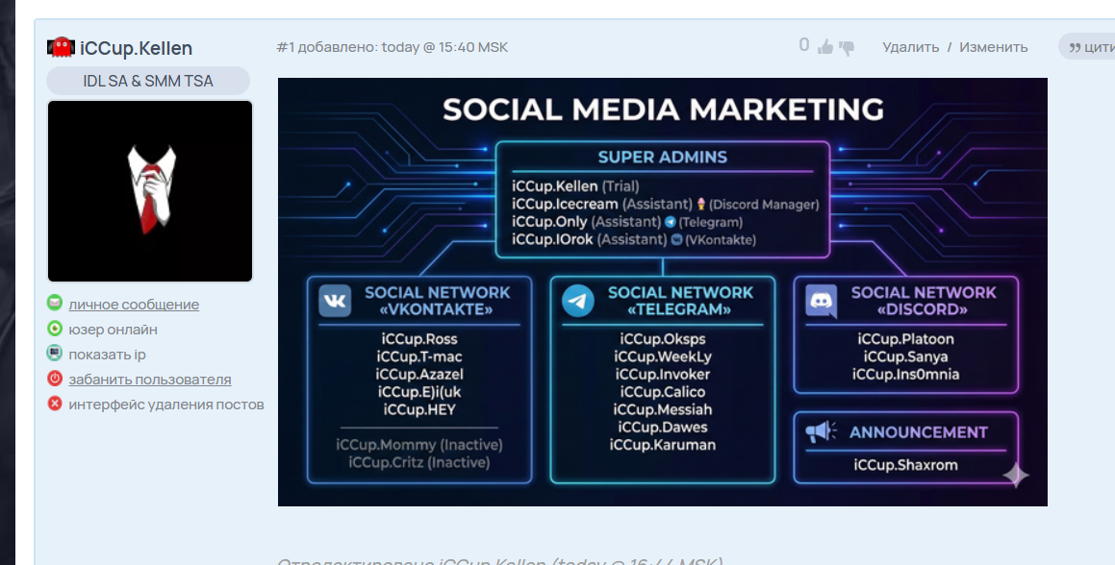
Task: Click the thumbs-up like icon
Action: coord(824,48)
